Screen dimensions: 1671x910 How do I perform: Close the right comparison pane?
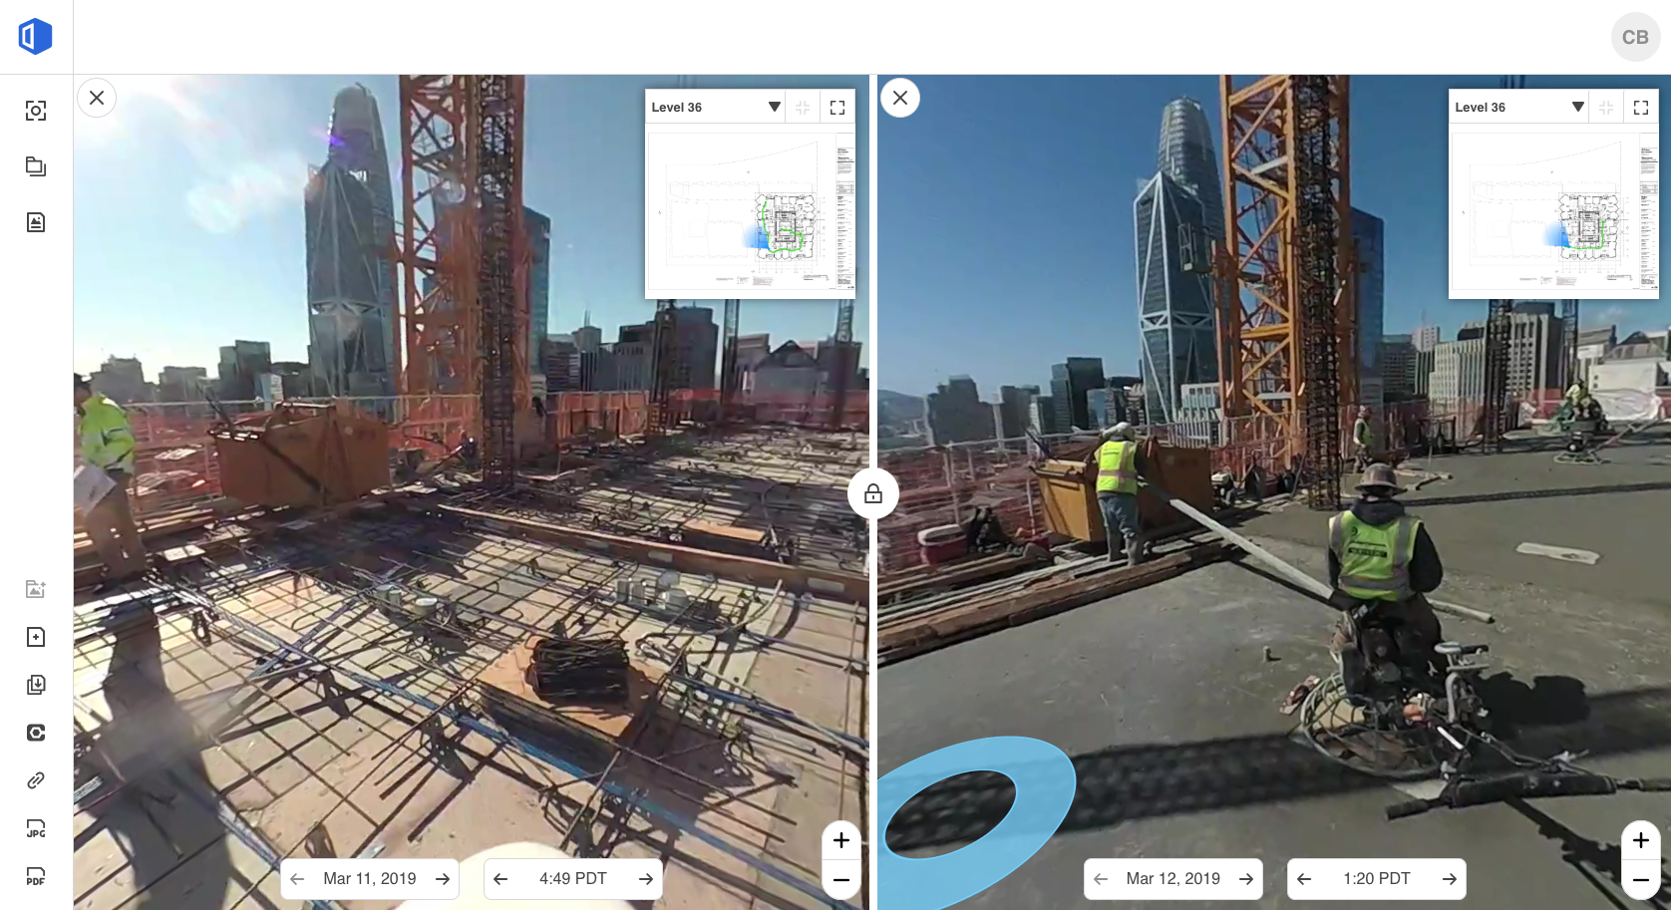[x=900, y=98]
